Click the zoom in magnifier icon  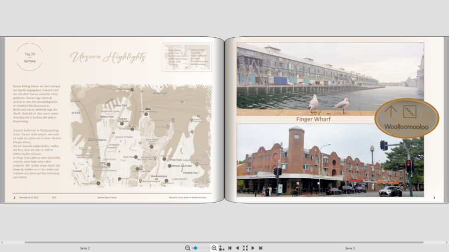(x=214, y=248)
